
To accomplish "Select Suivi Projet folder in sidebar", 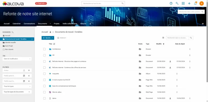I will click(x=9, y=46).
